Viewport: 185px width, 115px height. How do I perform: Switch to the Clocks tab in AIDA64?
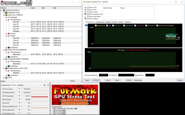121,22
